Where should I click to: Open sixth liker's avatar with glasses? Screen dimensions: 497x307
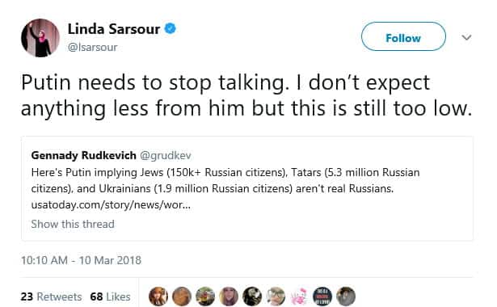coord(276,296)
